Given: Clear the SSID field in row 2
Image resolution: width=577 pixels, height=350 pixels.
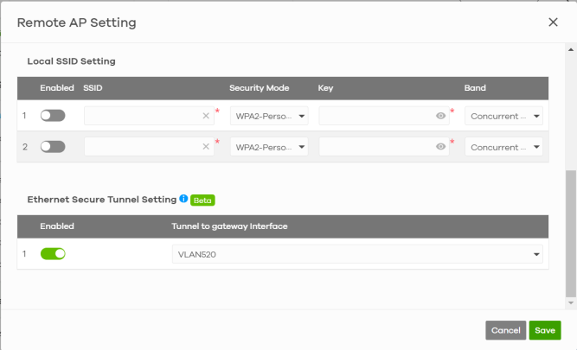Looking at the screenshot, I should tap(206, 147).
